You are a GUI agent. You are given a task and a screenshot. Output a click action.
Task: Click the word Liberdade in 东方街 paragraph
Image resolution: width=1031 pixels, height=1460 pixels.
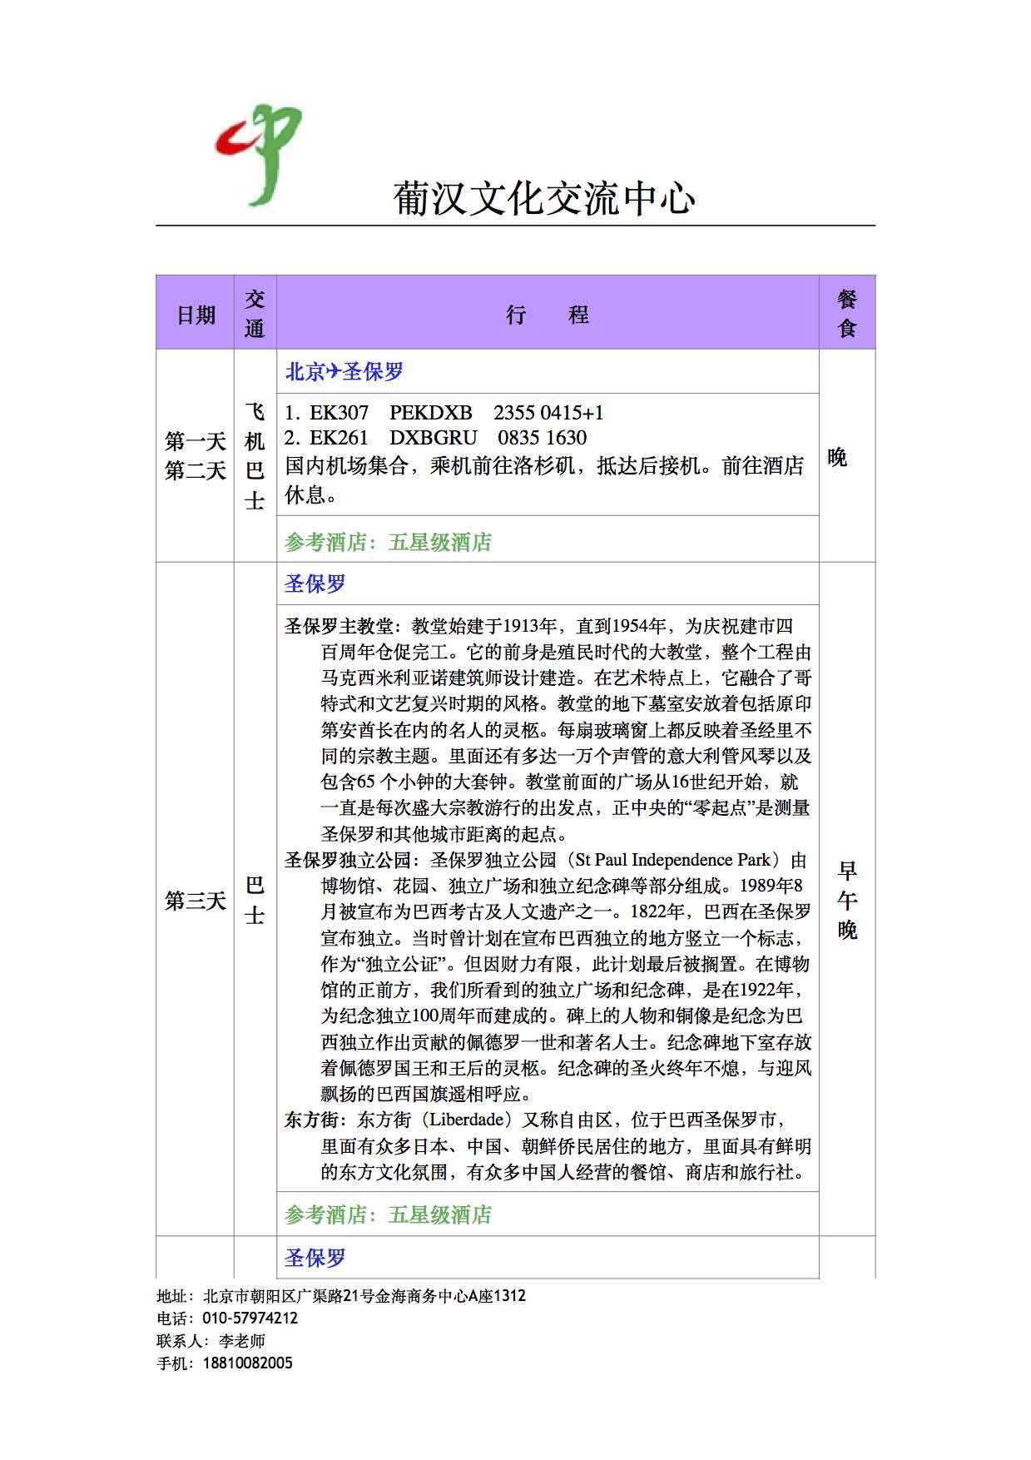tap(466, 1120)
